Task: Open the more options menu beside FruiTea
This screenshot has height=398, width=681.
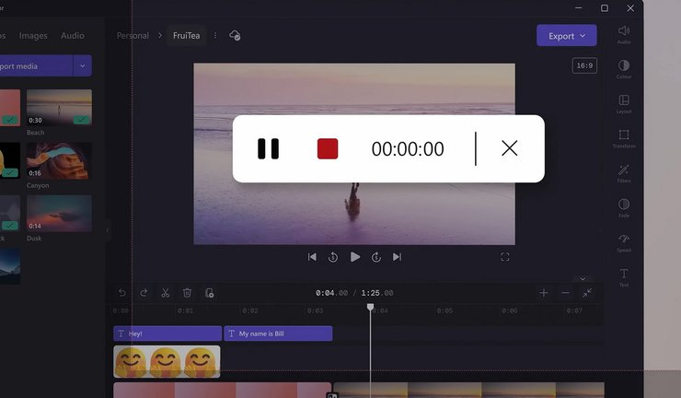Action: pyautogui.click(x=215, y=35)
